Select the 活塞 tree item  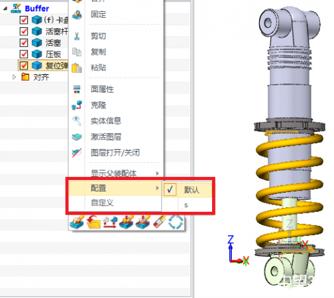point(53,42)
